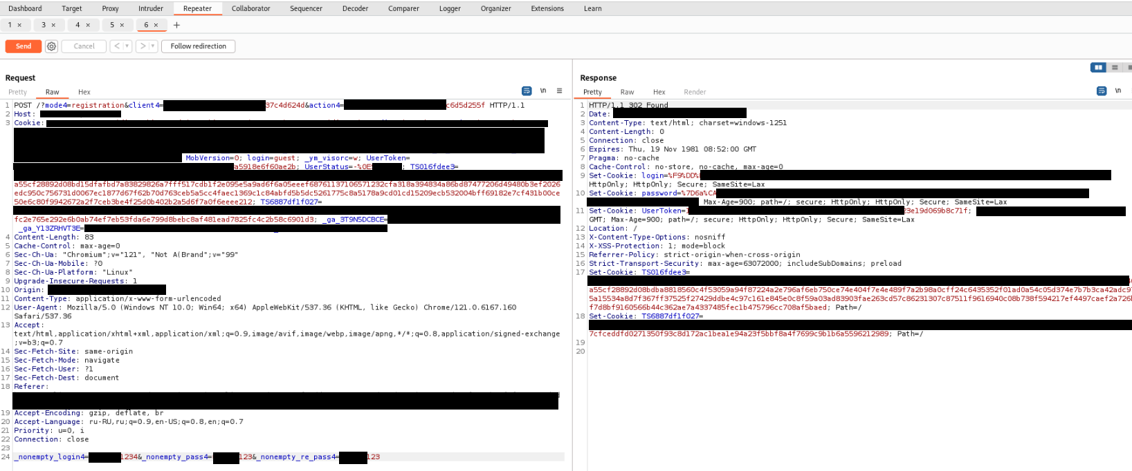Toggle non-printable chars in Request panel
The image size is (1132, 471).
[x=543, y=90]
